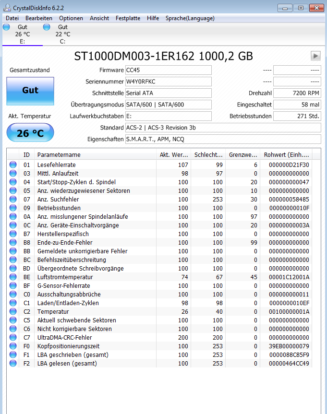Open the Sprache(Language) menu
The width and height of the screenshot is (327, 414).
190,18
